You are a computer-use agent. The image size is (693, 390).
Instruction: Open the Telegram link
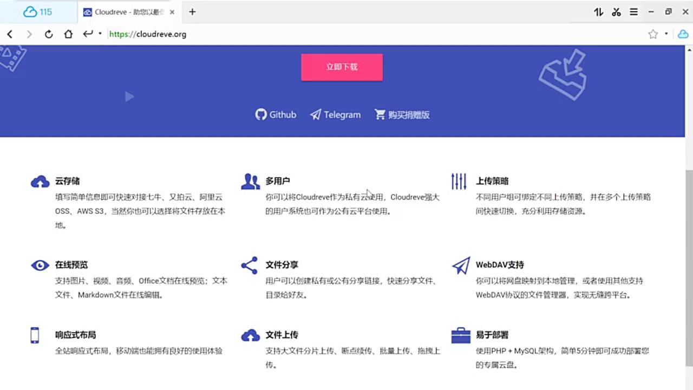coord(335,115)
